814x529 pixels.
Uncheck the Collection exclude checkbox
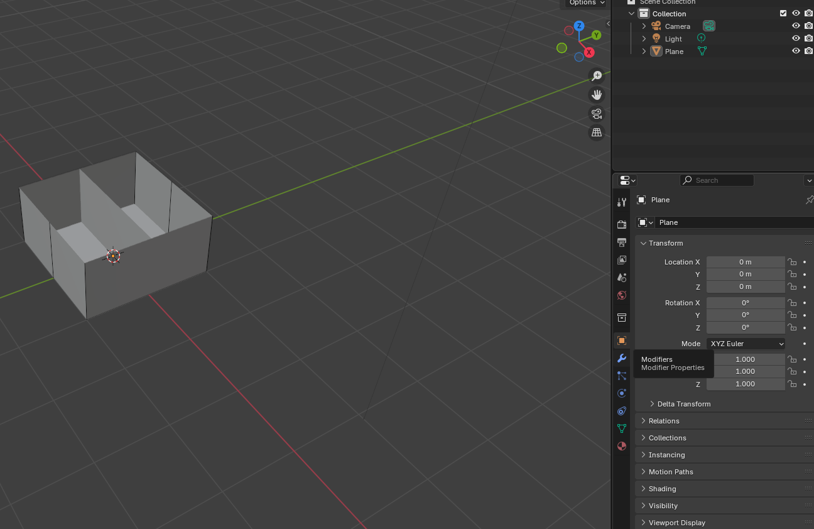783,13
